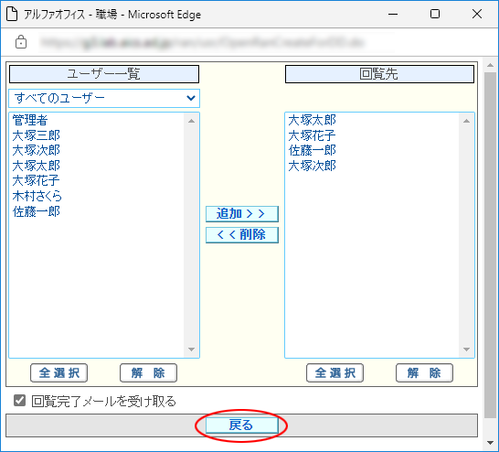Screen dimensions: 499x452
Task: Click down arrow of 回覧先 list scrollbar
Action: pyautogui.click(x=466, y=350)
